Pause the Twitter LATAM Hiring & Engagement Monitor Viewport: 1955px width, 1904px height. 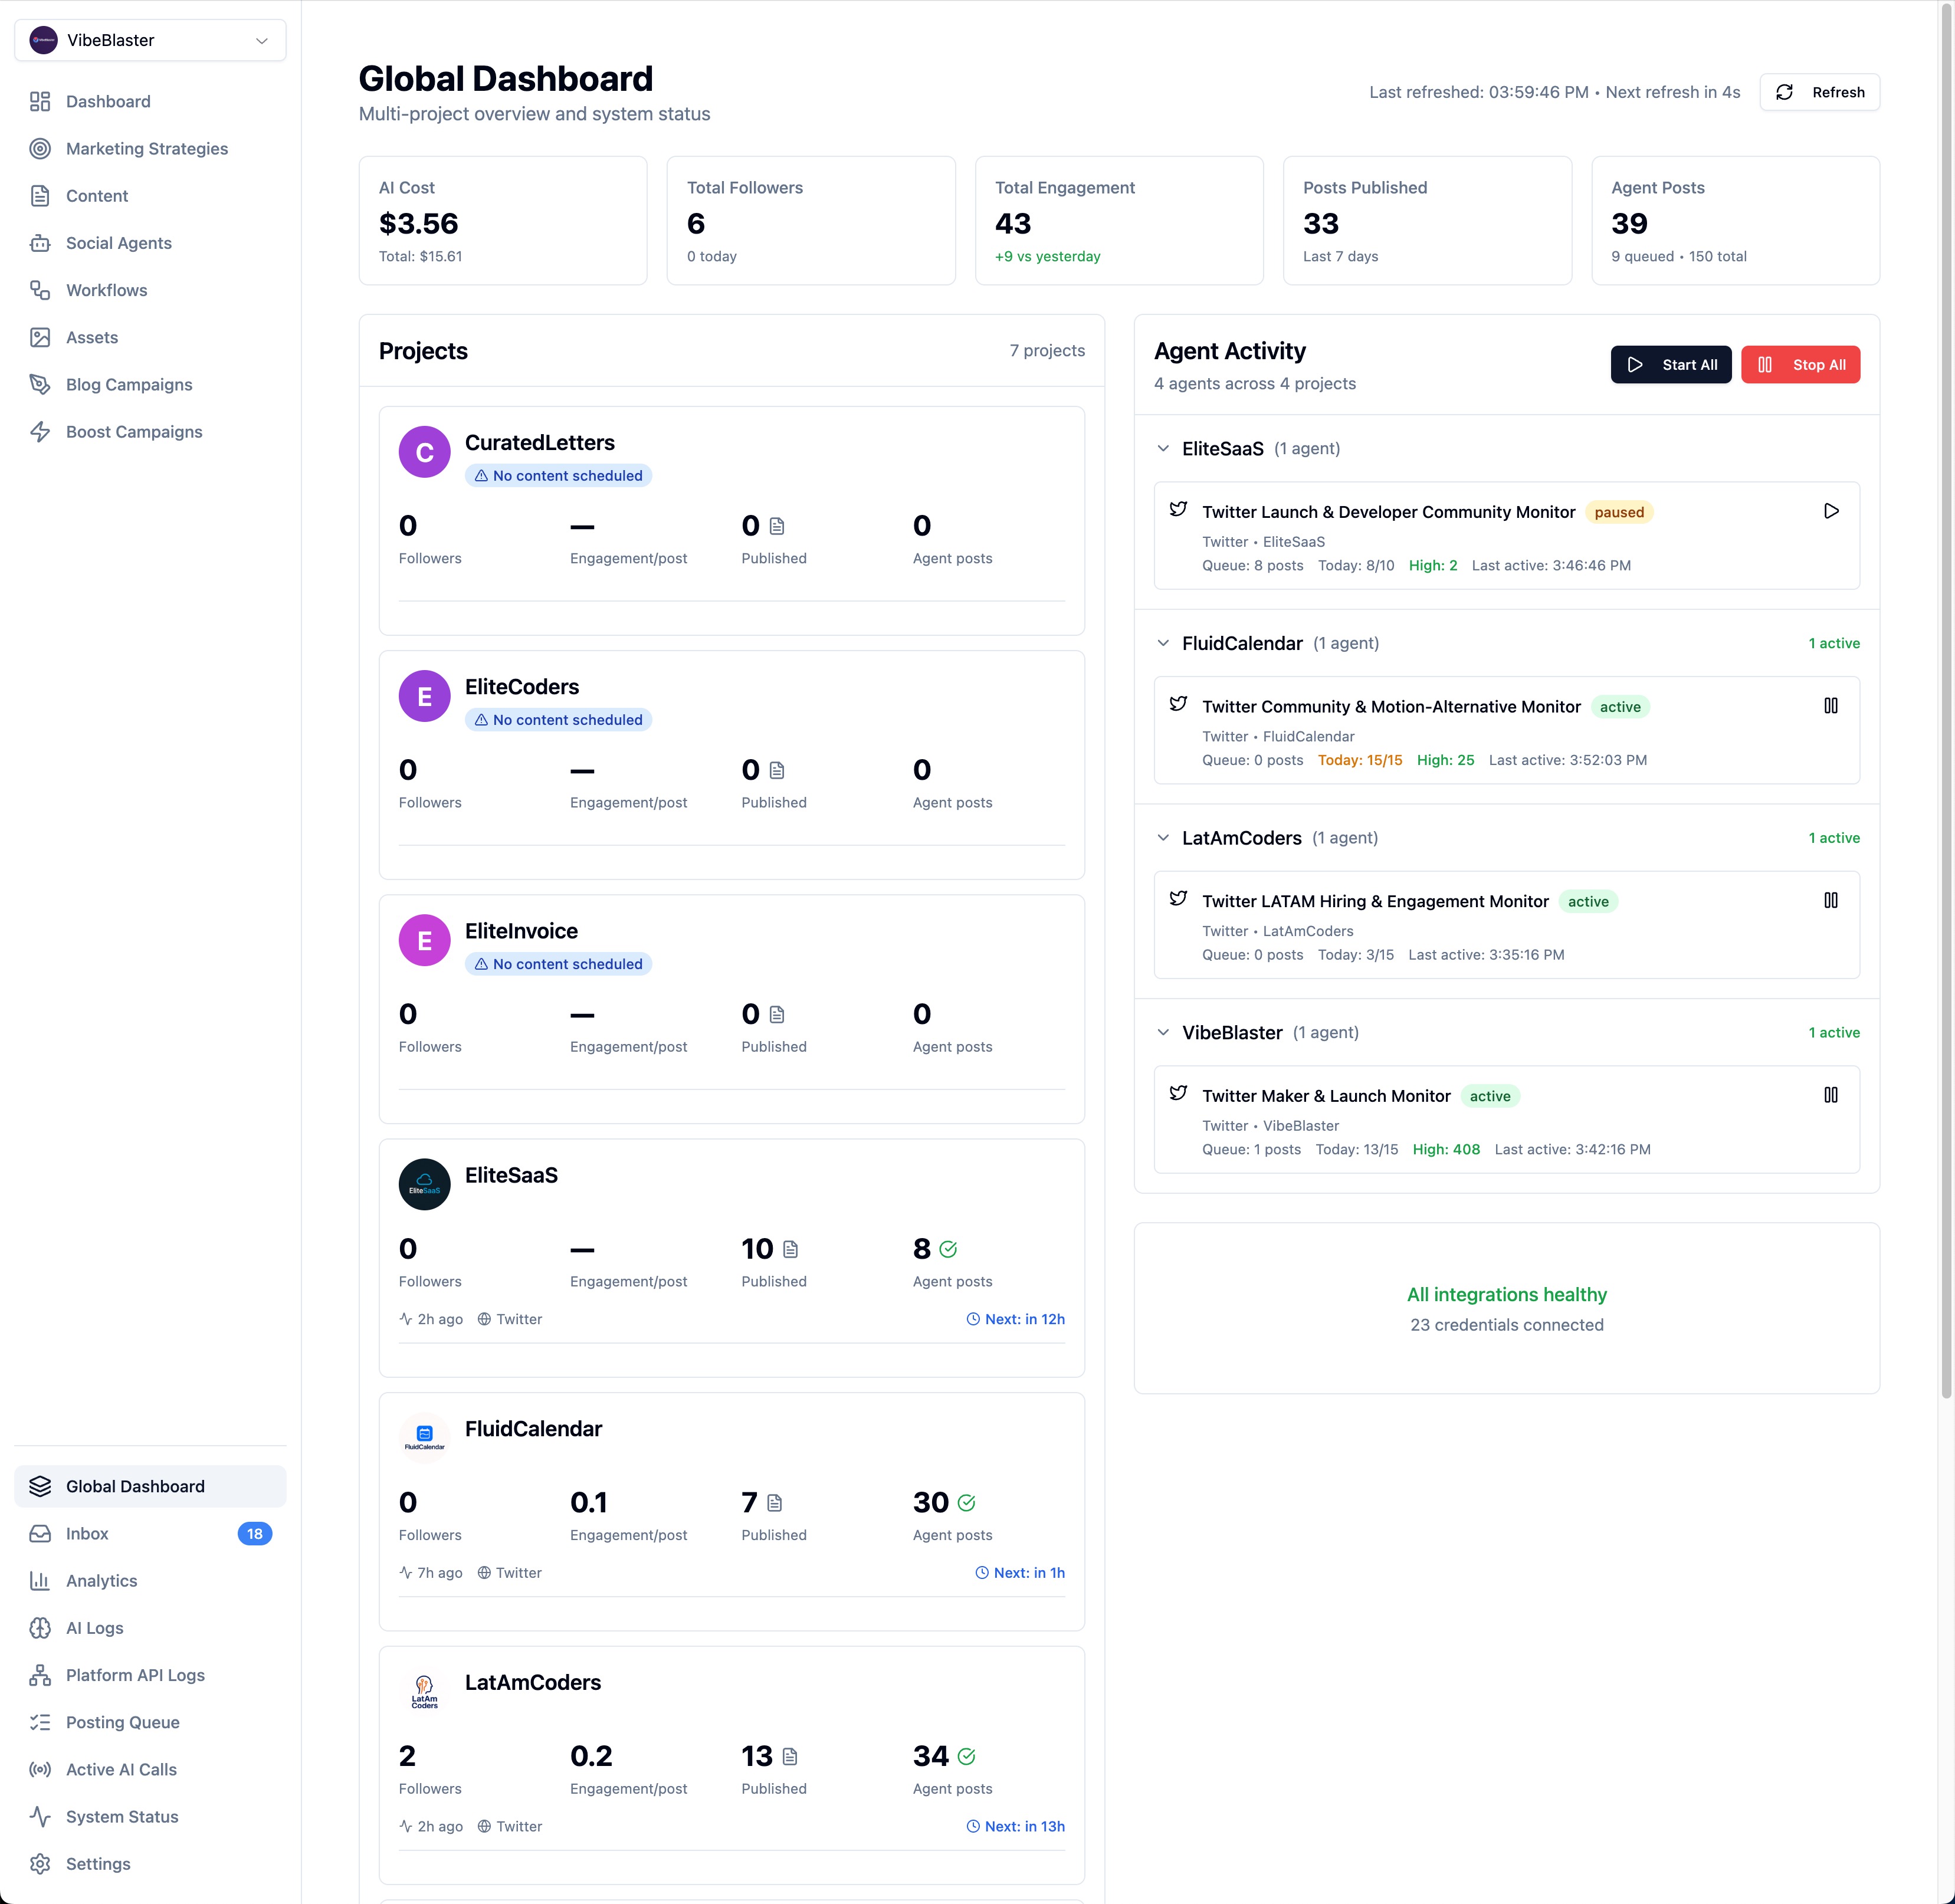tap(1831, 900)
